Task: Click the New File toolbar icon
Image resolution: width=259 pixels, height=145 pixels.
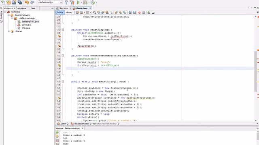Action: pyautogui.click(x=3, y=2)
